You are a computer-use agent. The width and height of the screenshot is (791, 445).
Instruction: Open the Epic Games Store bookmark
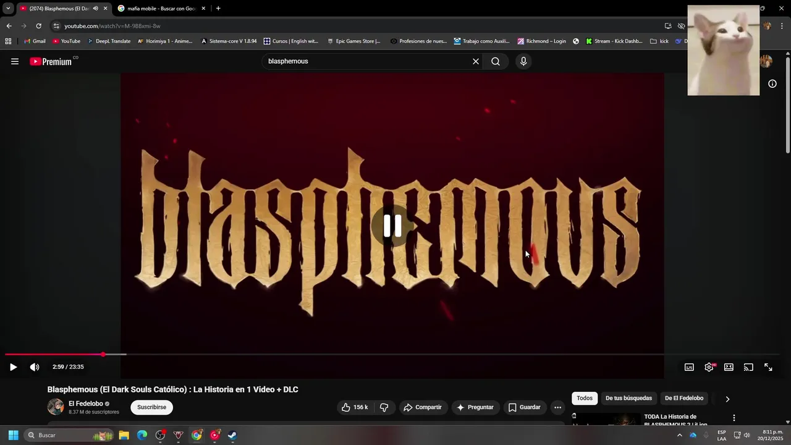pyautogui.click(x=353, y=41)
